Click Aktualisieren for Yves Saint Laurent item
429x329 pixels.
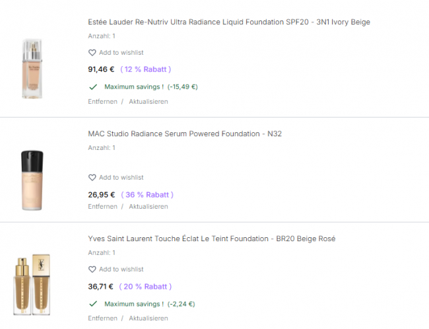148,318
